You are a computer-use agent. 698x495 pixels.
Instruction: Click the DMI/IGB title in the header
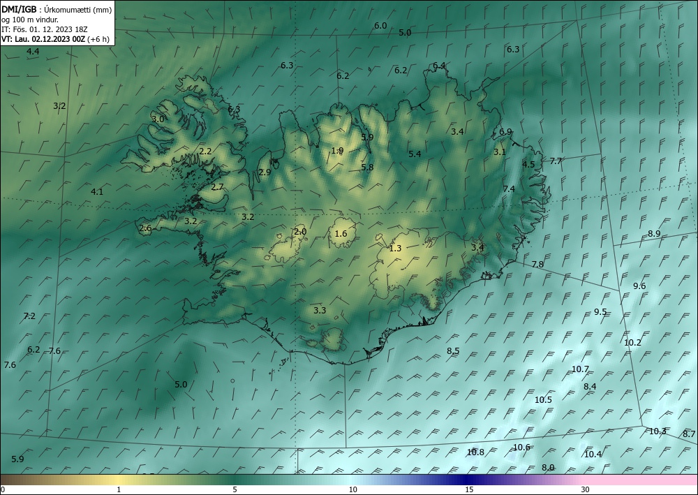[19, 9]
